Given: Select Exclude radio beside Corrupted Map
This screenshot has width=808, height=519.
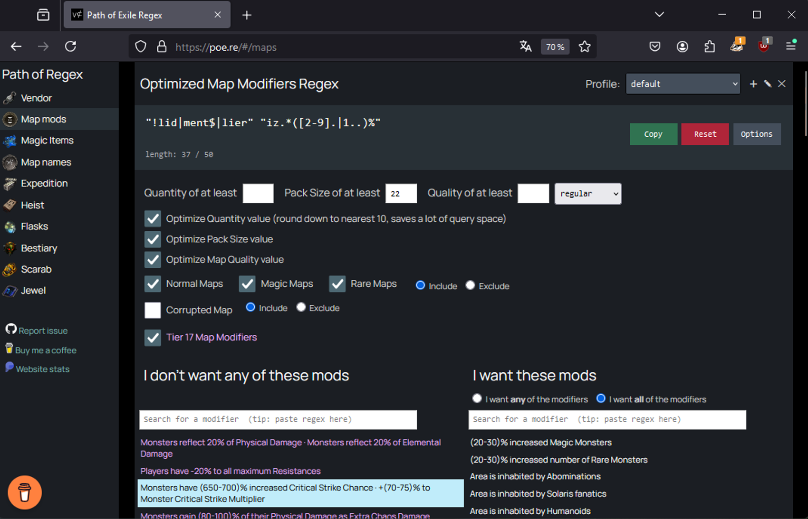Looking at the screenshot, I should [301, 307].
